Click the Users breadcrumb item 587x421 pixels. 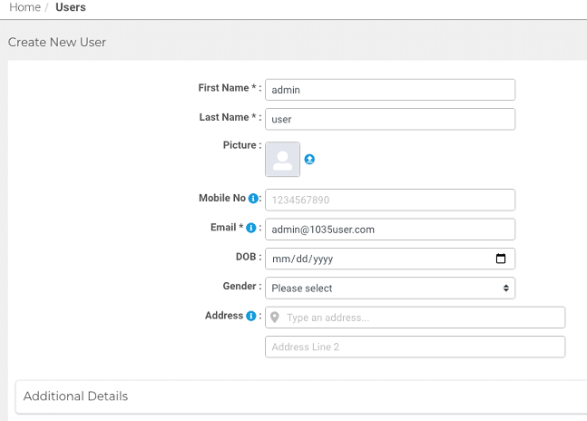[x=71, y=7]
